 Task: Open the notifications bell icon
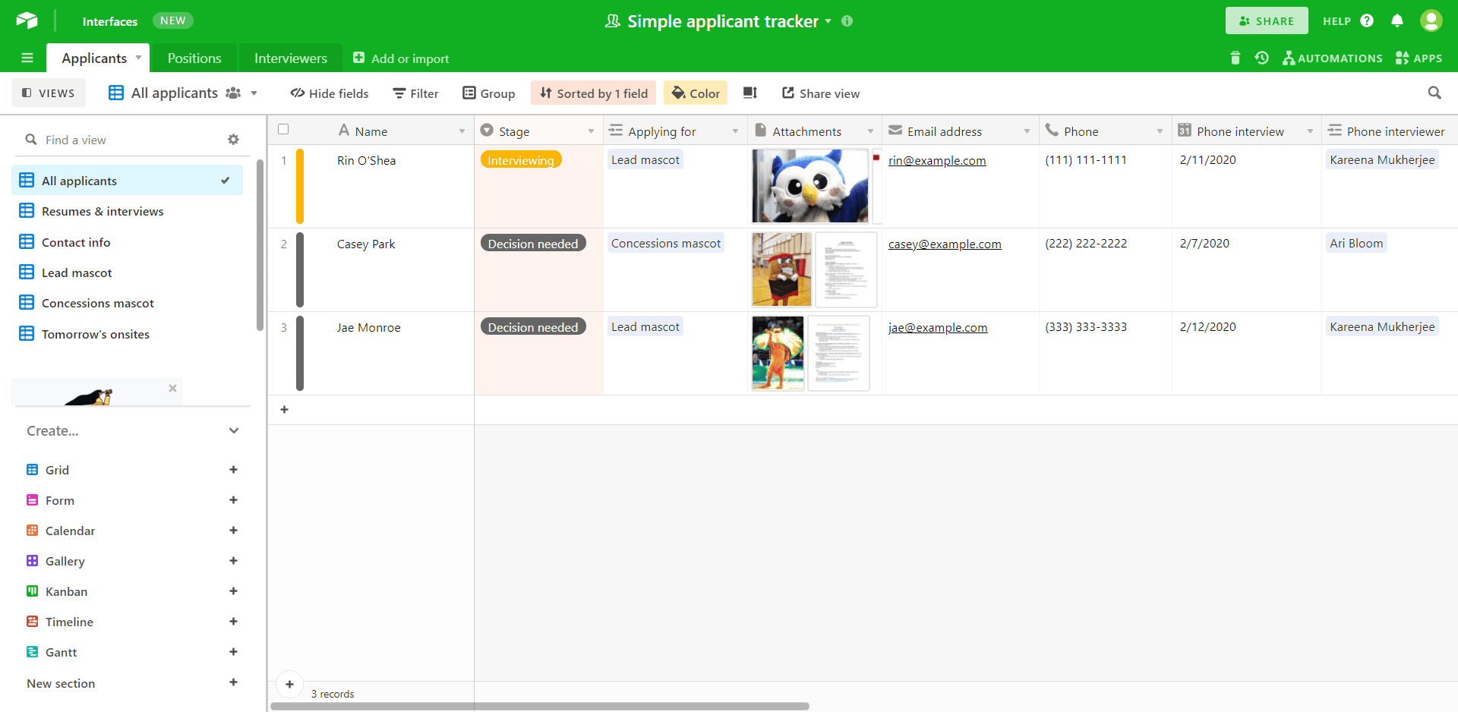click(1397, 20)
